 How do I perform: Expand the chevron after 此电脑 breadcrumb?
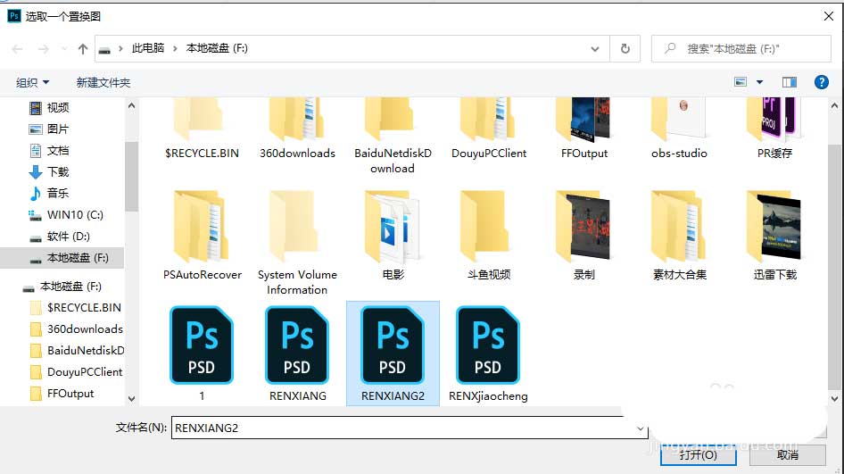click(175, 48)
